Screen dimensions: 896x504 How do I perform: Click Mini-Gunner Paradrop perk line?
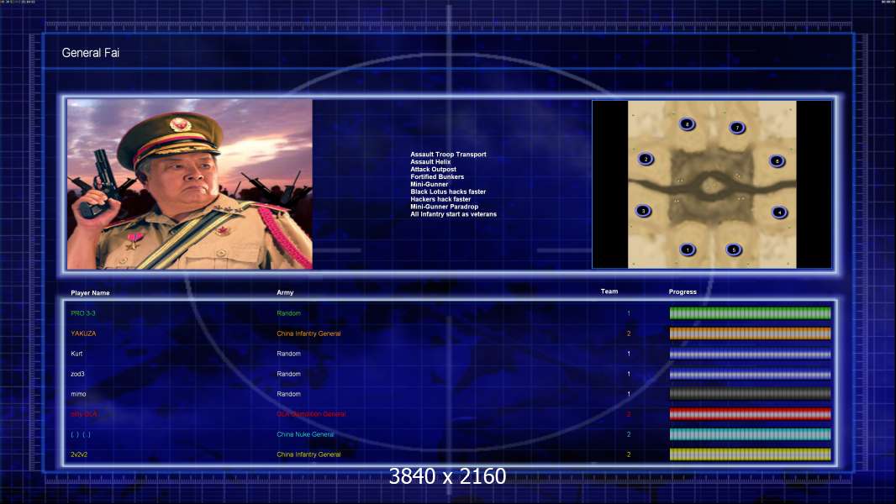click(x=444, y=206)
